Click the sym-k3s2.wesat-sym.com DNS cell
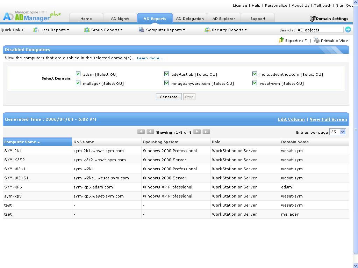 107,160
